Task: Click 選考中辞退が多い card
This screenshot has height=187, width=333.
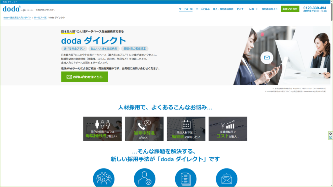Action: coord(144,129)
